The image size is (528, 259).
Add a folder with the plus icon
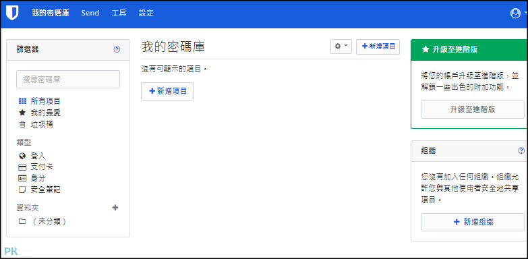tap(115, 208)
